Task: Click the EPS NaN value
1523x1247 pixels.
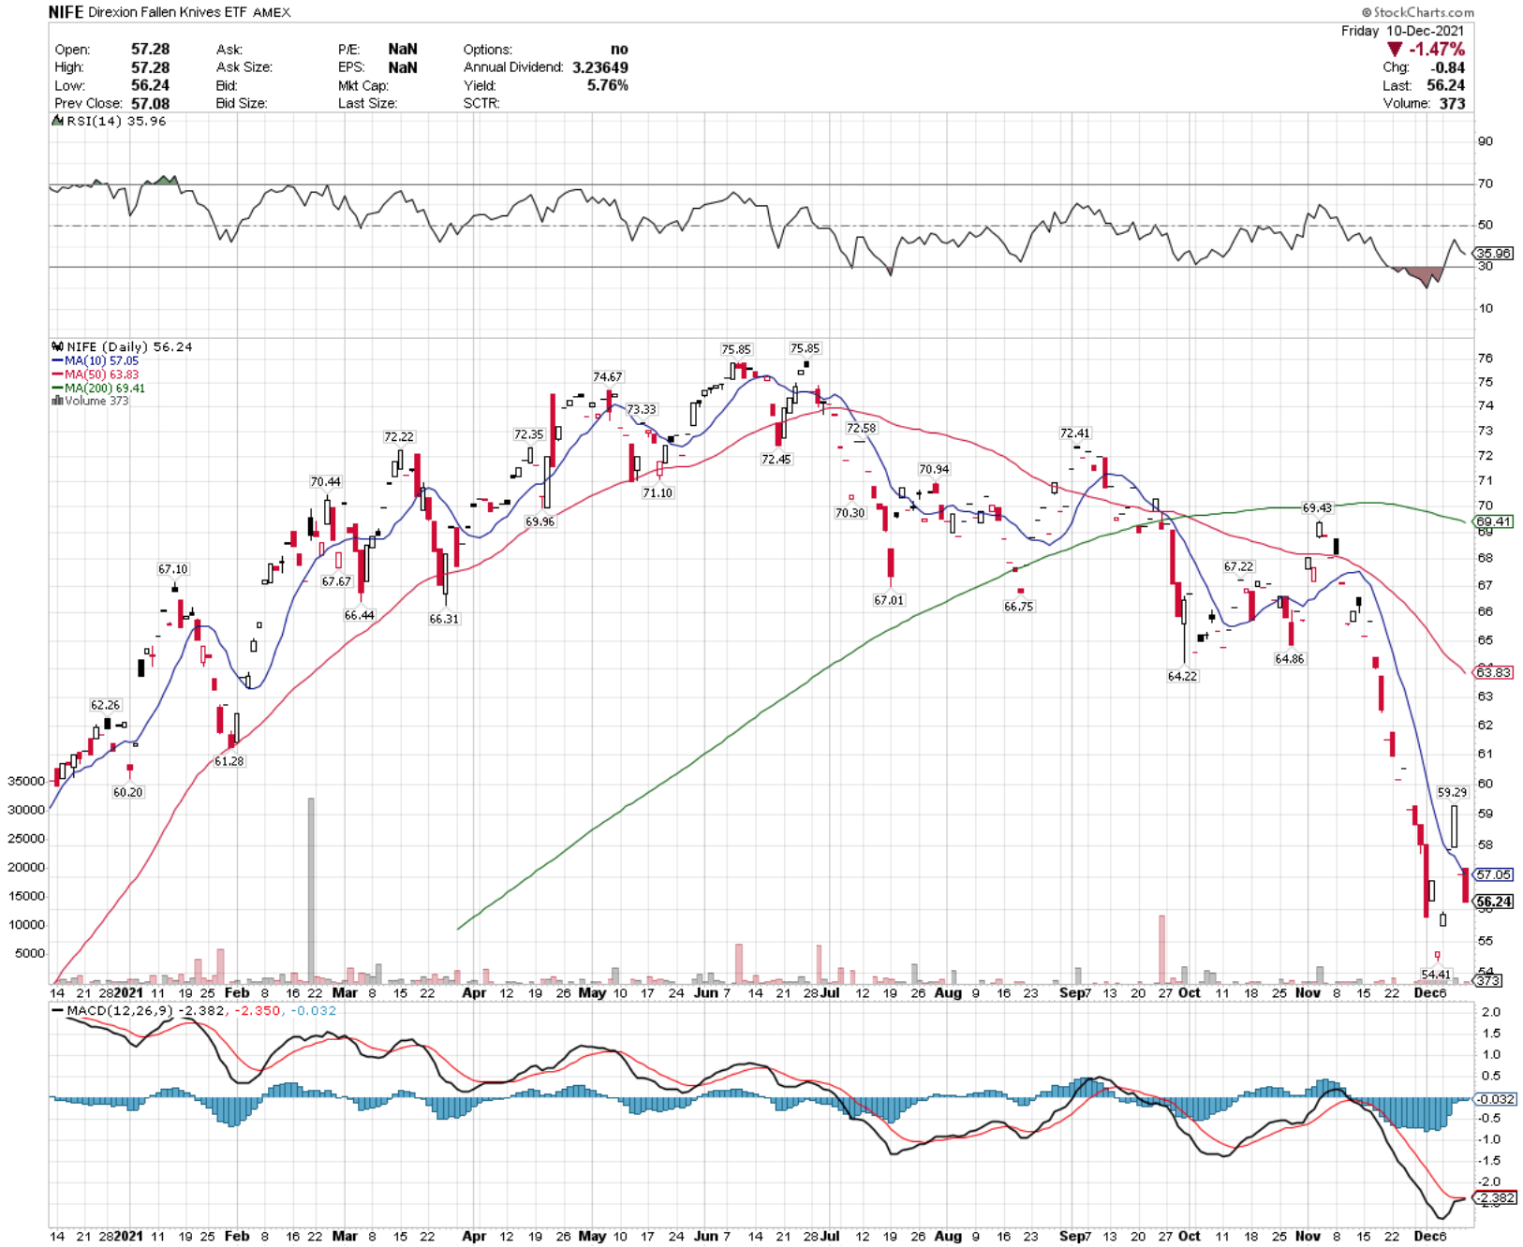Action: pos(403,67)
